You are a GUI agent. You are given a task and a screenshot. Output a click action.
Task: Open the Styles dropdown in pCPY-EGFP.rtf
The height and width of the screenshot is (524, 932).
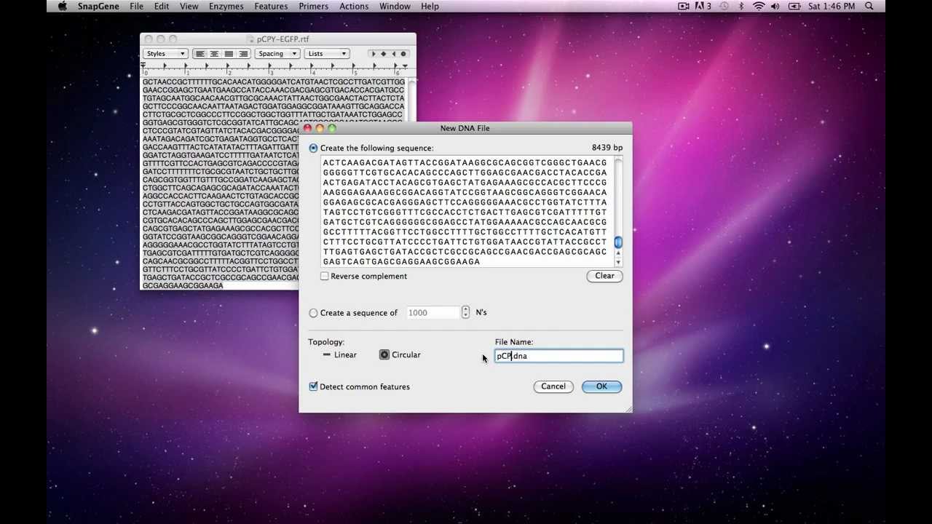(x=166, y=54)
